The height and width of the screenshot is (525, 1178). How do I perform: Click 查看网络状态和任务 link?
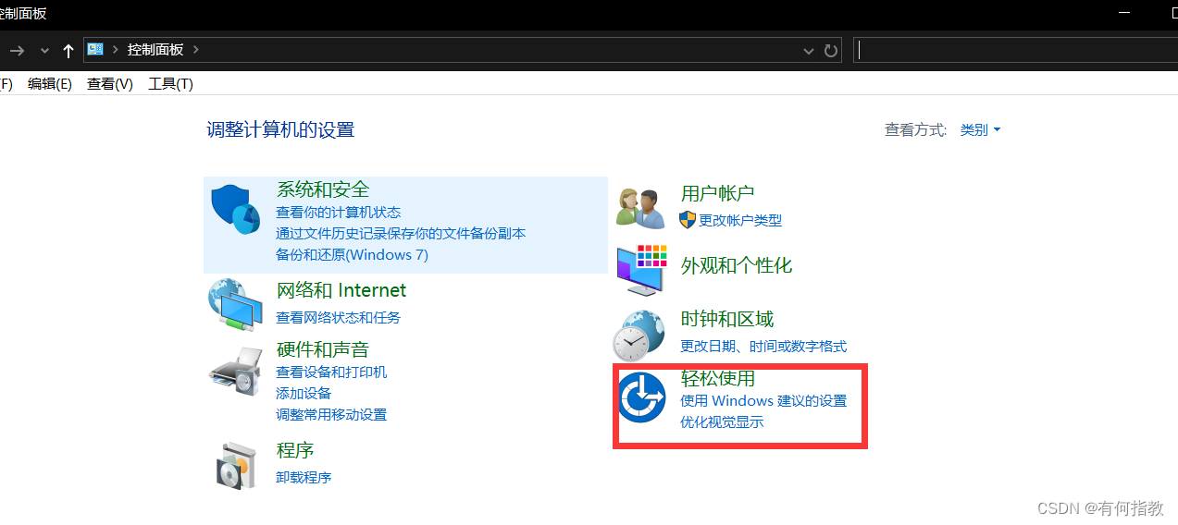click(339, 318)
